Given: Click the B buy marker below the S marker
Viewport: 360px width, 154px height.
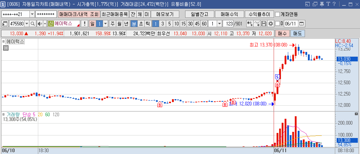Looking at the screenshot, I should (x=277, y=85).
